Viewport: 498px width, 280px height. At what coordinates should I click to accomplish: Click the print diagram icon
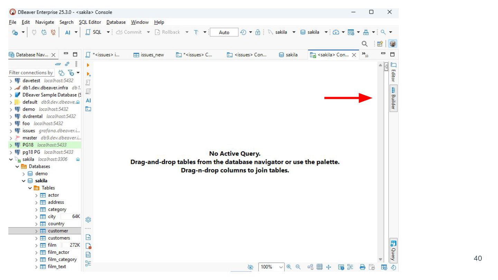click(x=362, y=267)
